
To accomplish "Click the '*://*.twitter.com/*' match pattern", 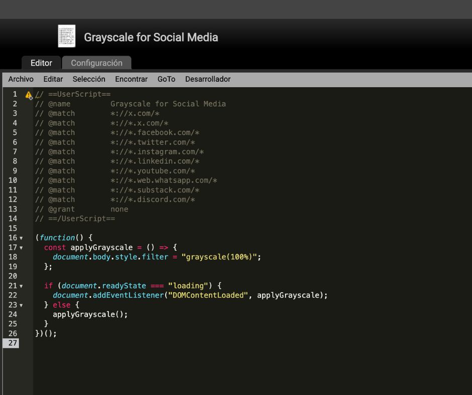I will pos(153,142).
